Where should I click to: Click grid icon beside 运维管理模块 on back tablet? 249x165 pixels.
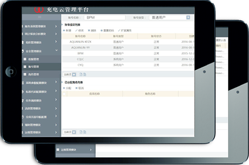pos(58,150)
